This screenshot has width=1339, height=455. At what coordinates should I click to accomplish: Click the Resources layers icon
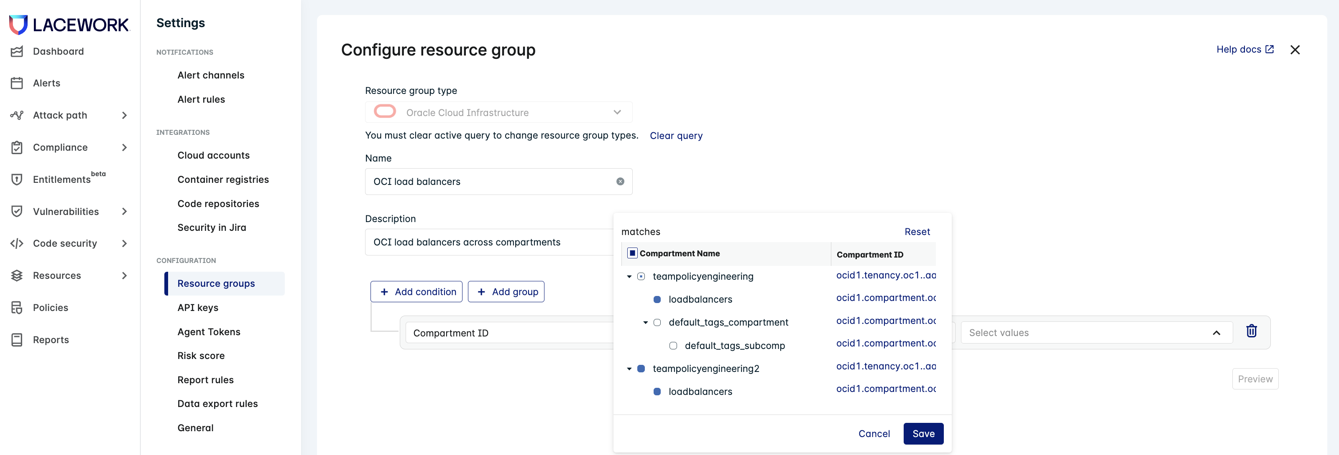(17, 276)
